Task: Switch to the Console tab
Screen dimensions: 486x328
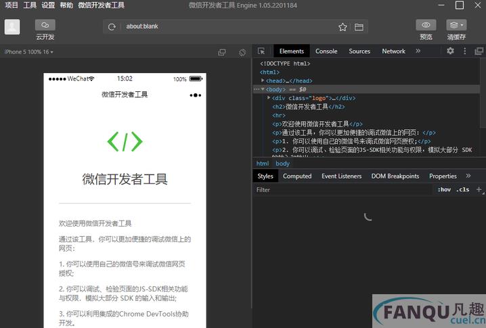Action: pyautogui.click(x=326, y=51)
